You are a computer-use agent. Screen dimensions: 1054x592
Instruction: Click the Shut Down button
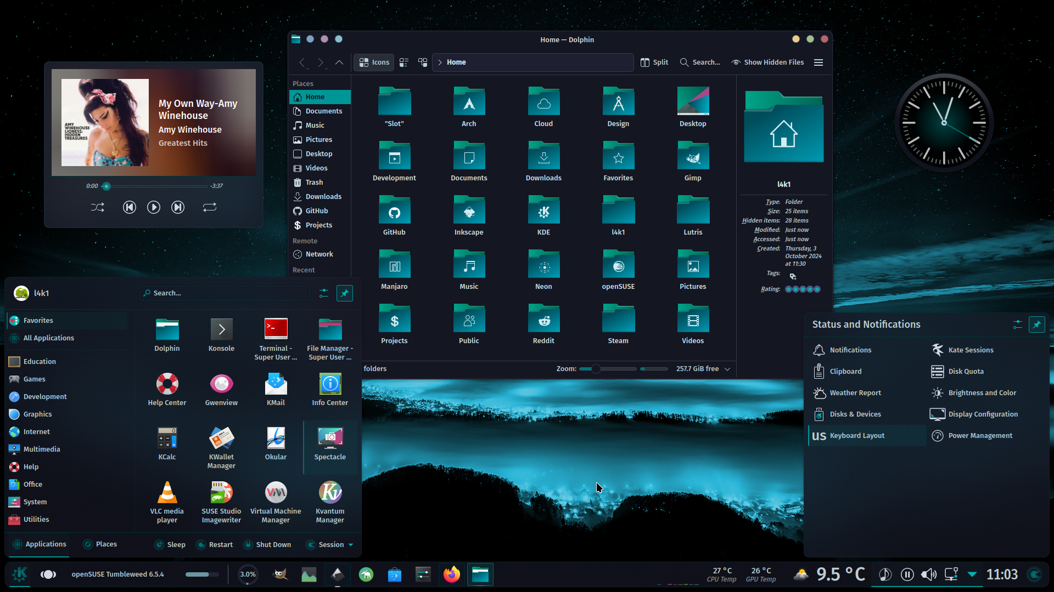[267, 545]
